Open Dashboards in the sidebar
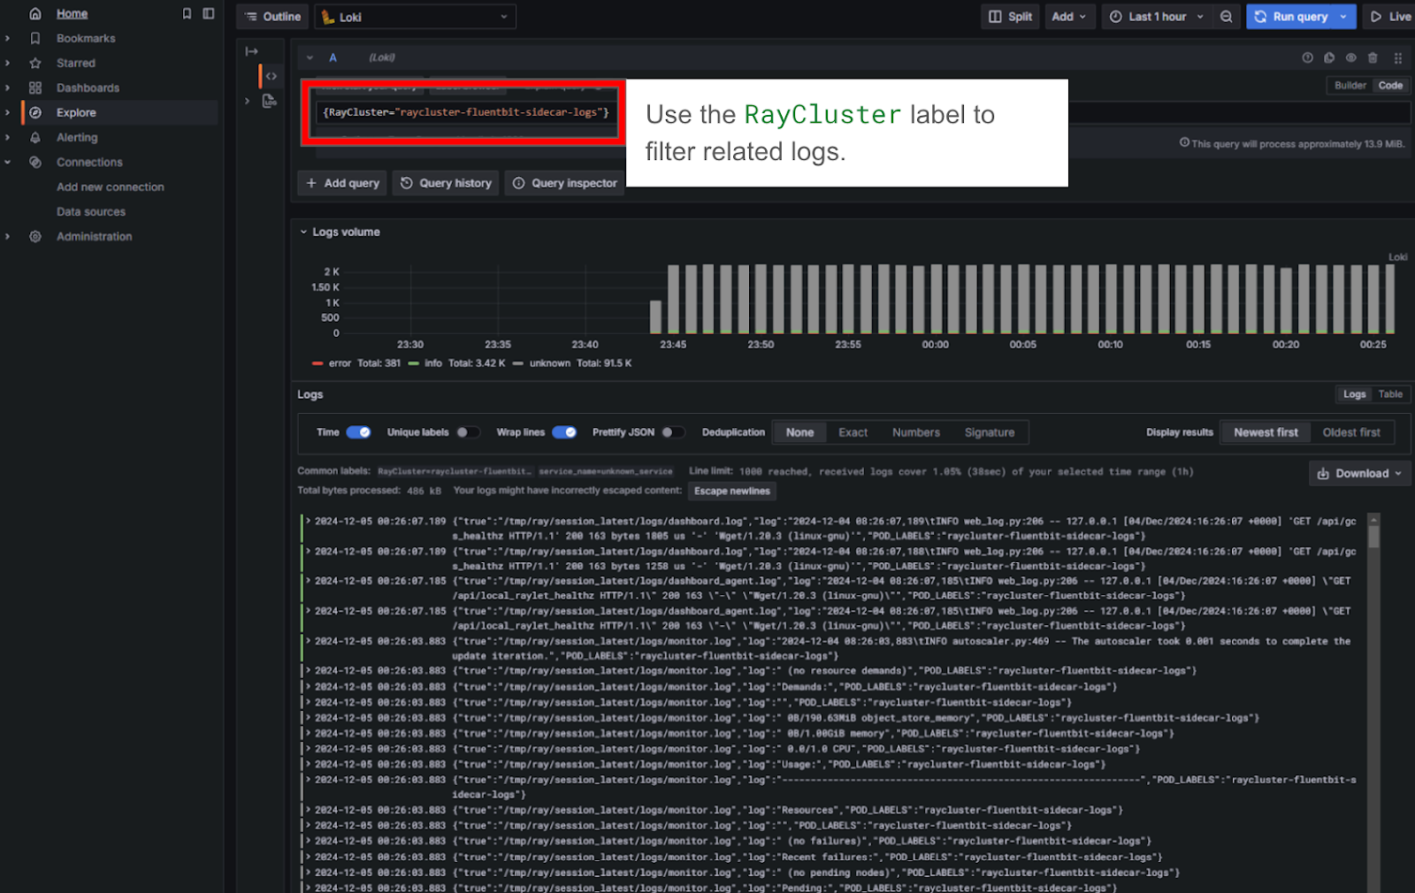Screen dimensions: 1415x893 click(x=88, y=88)
